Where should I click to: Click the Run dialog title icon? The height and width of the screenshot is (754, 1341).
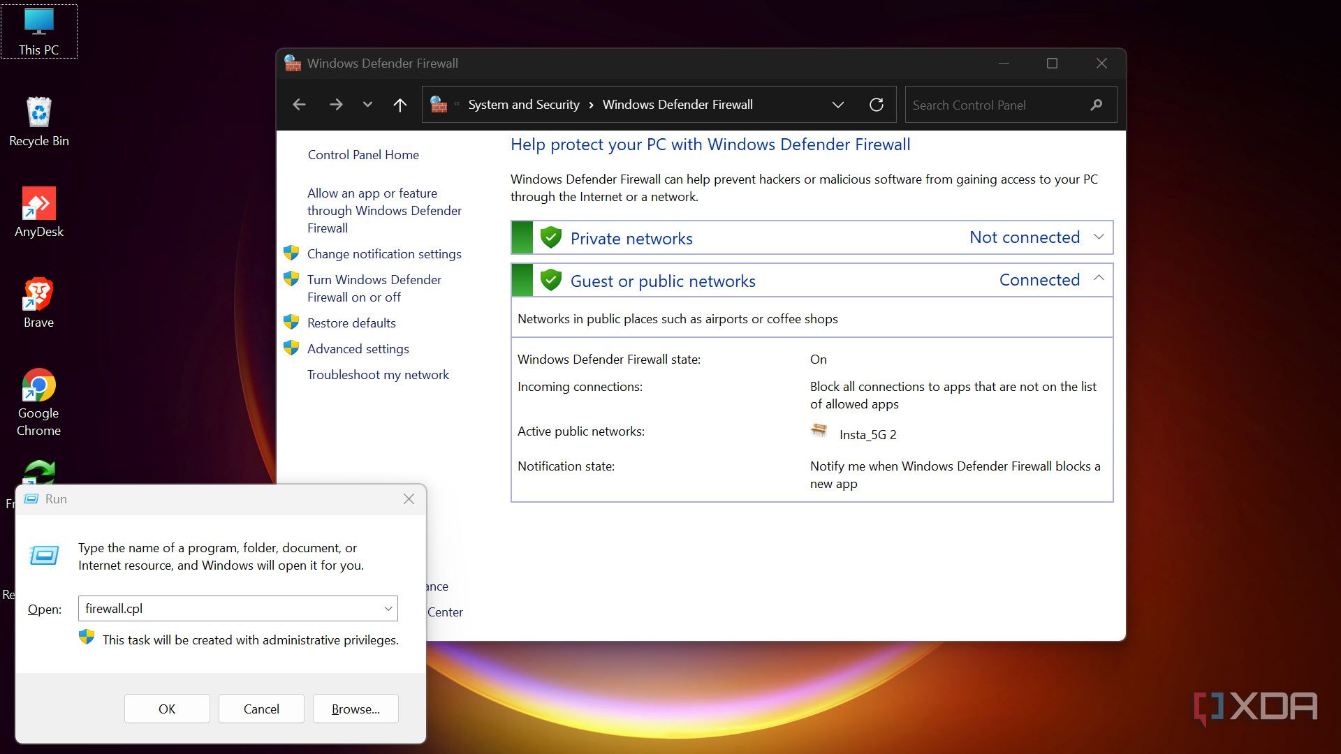(x=31, y=499)
